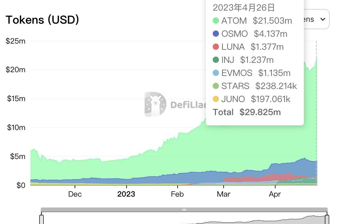
Task: Click the LUNA red legend dot
Action: [x=216, y=47]
